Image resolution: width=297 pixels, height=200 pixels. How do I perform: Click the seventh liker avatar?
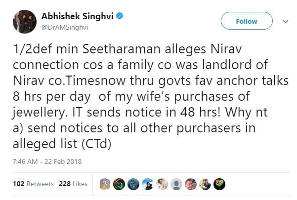point(190,184)
